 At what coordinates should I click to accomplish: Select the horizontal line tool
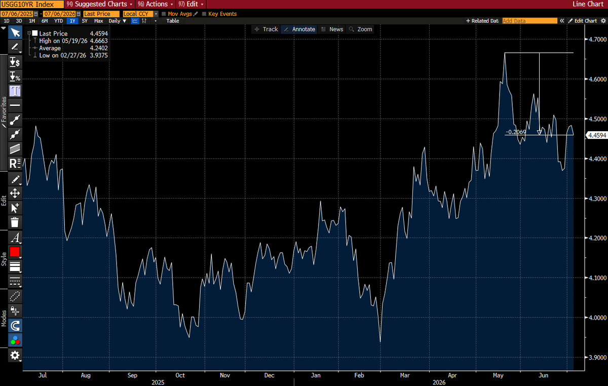[15, 105]
